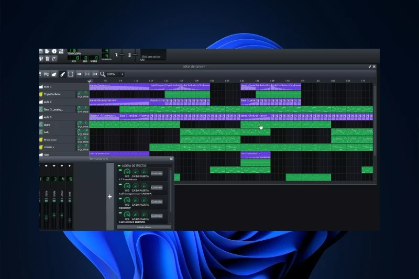Close the FX mixer window
The image size is (419, 279).
click(171, 159)
